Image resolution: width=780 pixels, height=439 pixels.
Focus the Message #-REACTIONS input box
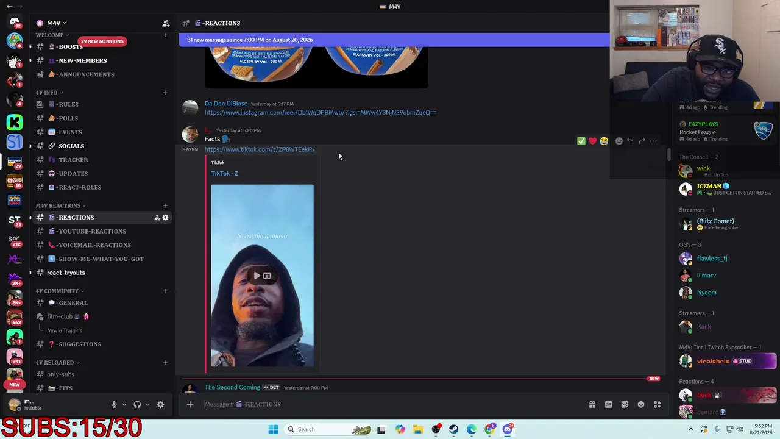click(390, 404)
